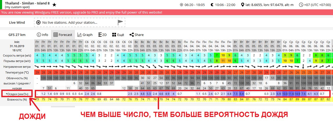Click column header Ср 06. 07h
333x124 pixels.
[x=297, y=46]
